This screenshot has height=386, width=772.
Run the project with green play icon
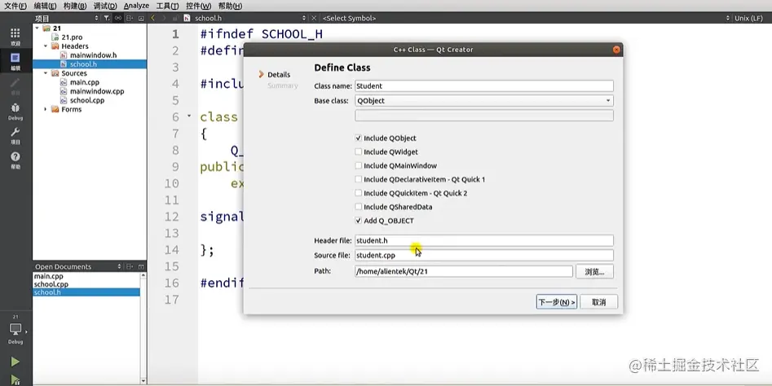(15, 362)
